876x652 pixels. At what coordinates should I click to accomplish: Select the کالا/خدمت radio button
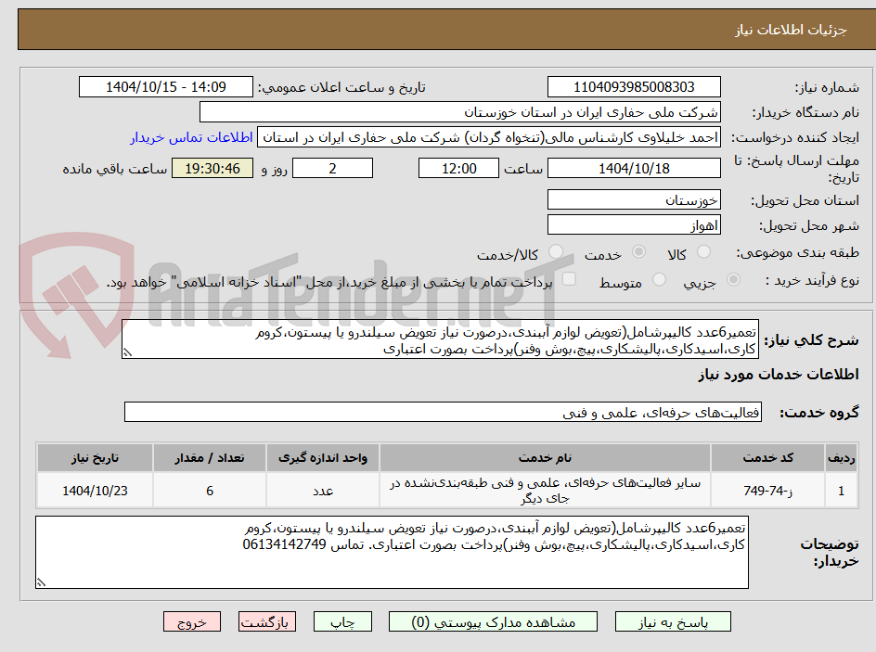[556, 252]
